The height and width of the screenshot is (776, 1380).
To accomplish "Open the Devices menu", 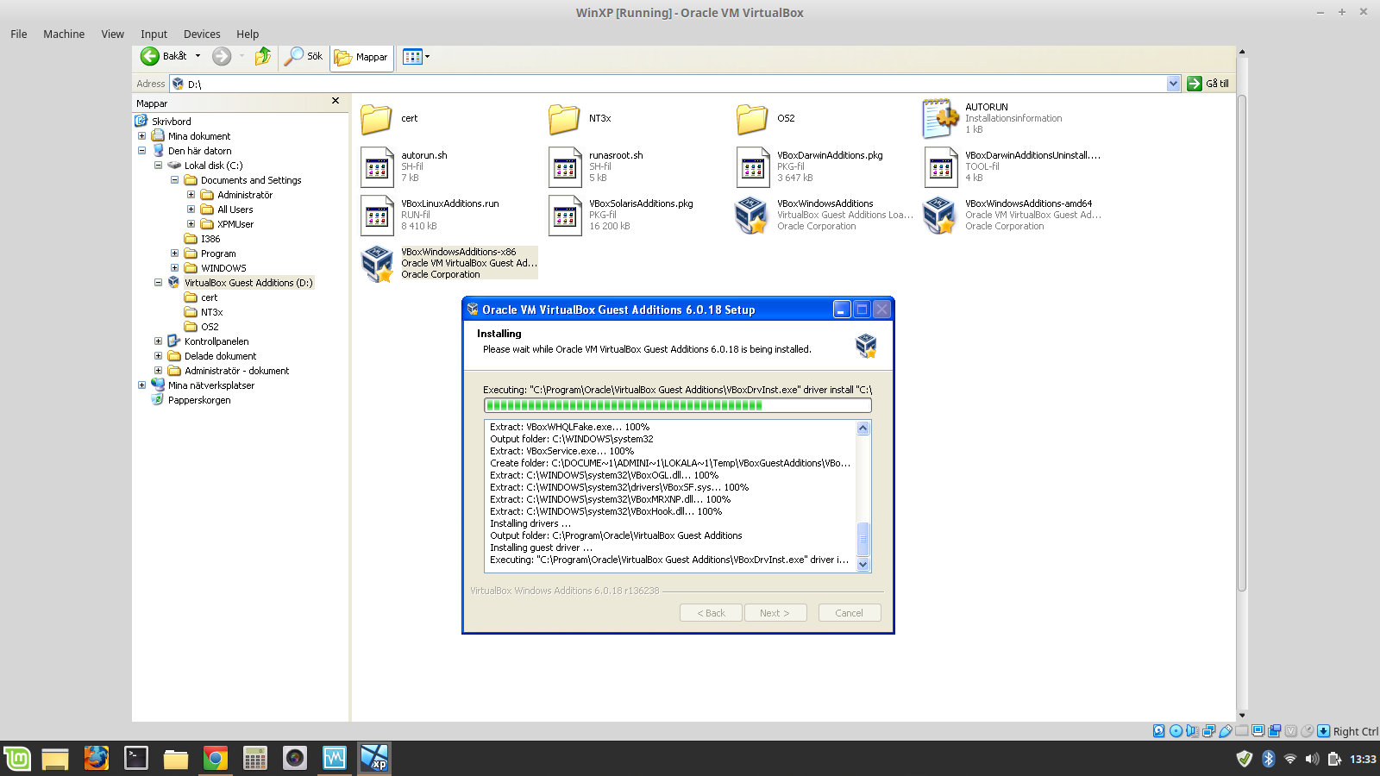I will [202, 34].
